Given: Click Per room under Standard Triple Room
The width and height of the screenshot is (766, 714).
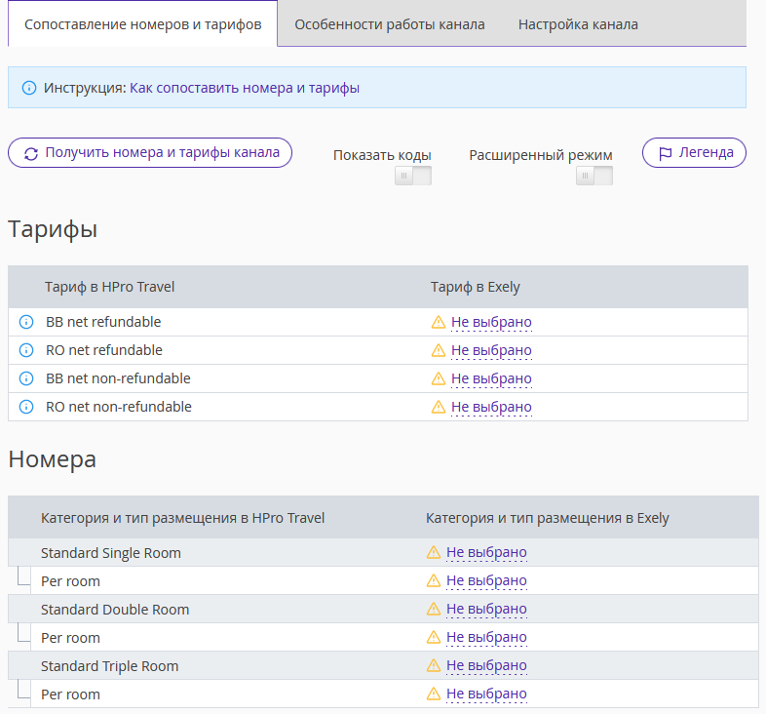Looking at the screenshot, I should pos(70,694).
